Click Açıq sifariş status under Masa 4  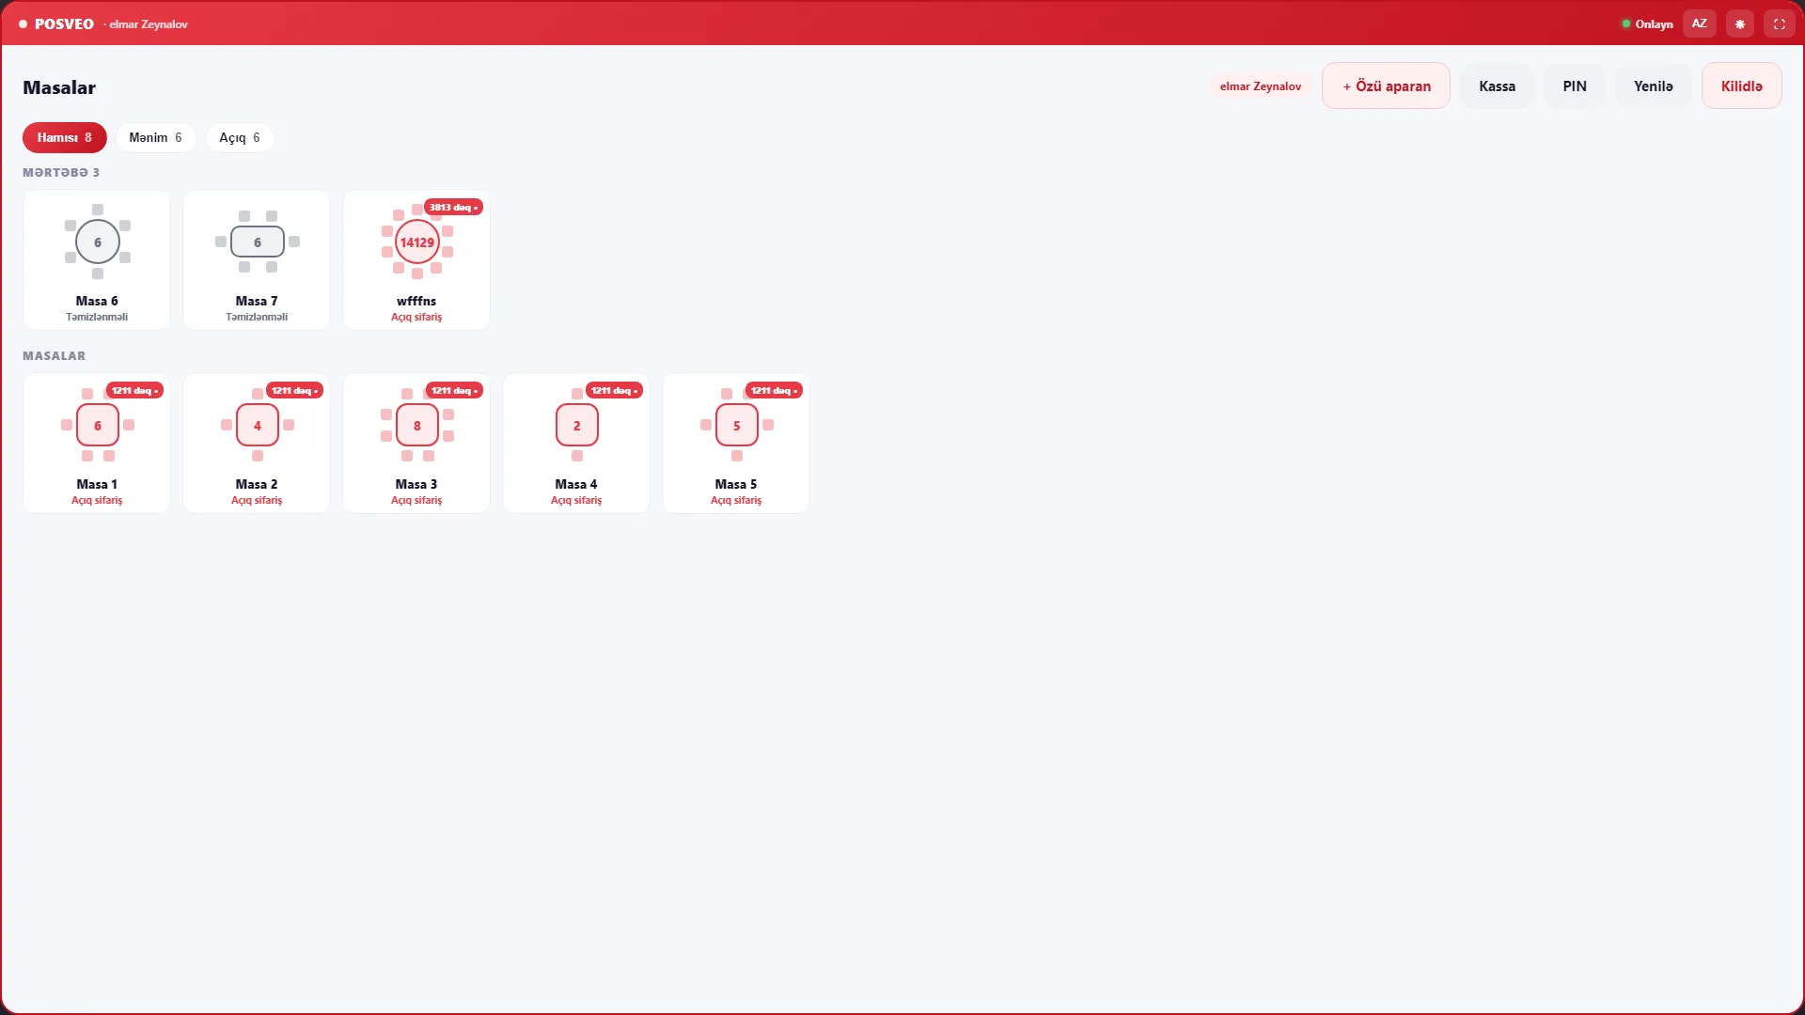(576, 501)
